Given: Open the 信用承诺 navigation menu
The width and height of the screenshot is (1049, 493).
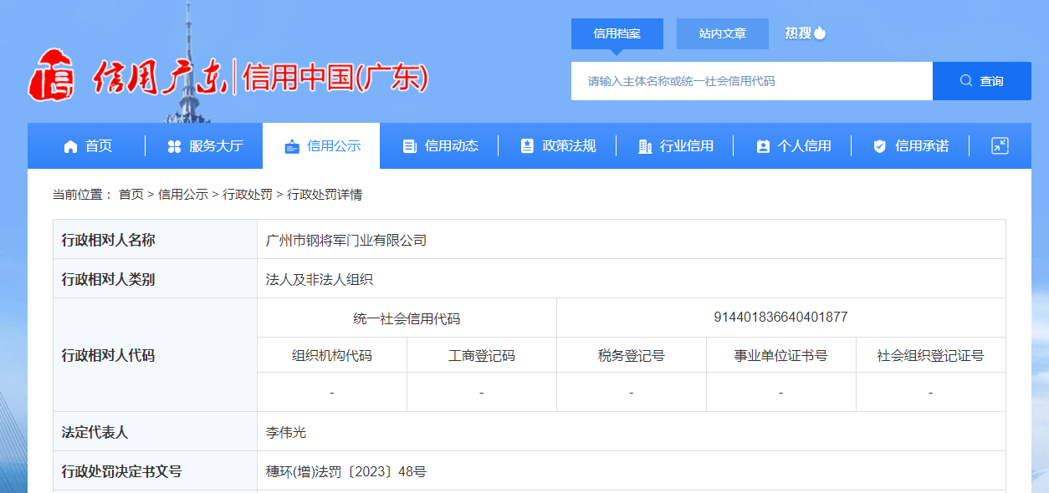Looking at the screenshot, I should 910,146.
